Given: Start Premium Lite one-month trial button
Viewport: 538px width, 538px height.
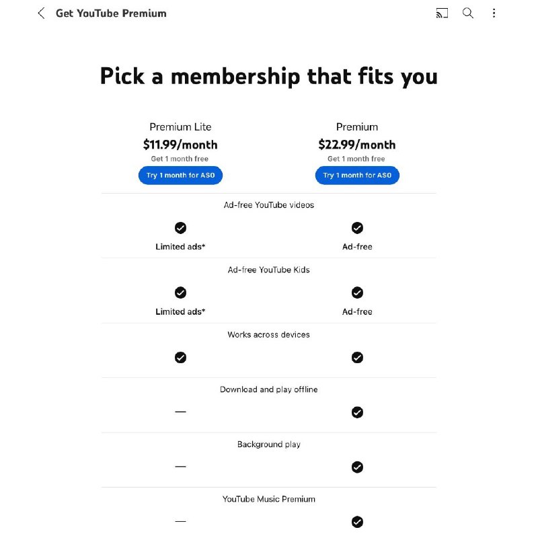Looking at the screenshot, I should pos(180,176).
